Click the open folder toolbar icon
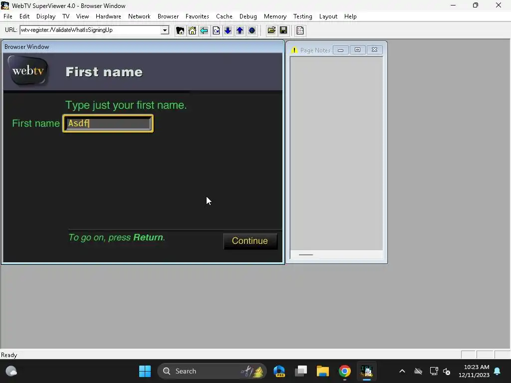 pyautogui.click(x=271, y=30)
